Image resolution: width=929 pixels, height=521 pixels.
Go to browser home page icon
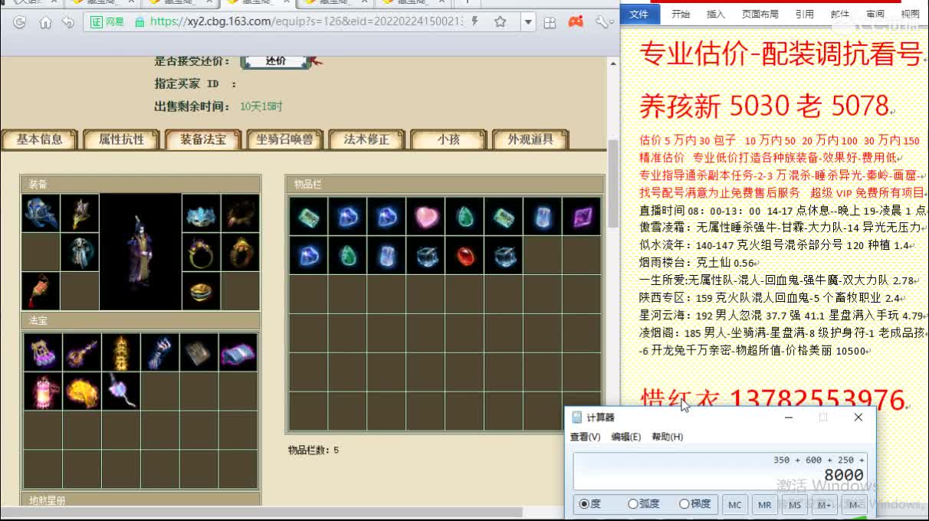coord(45,22)
